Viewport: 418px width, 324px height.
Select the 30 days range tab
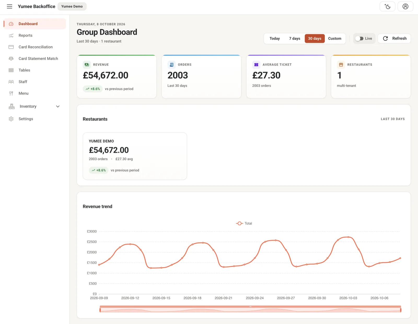pos(315,39)
